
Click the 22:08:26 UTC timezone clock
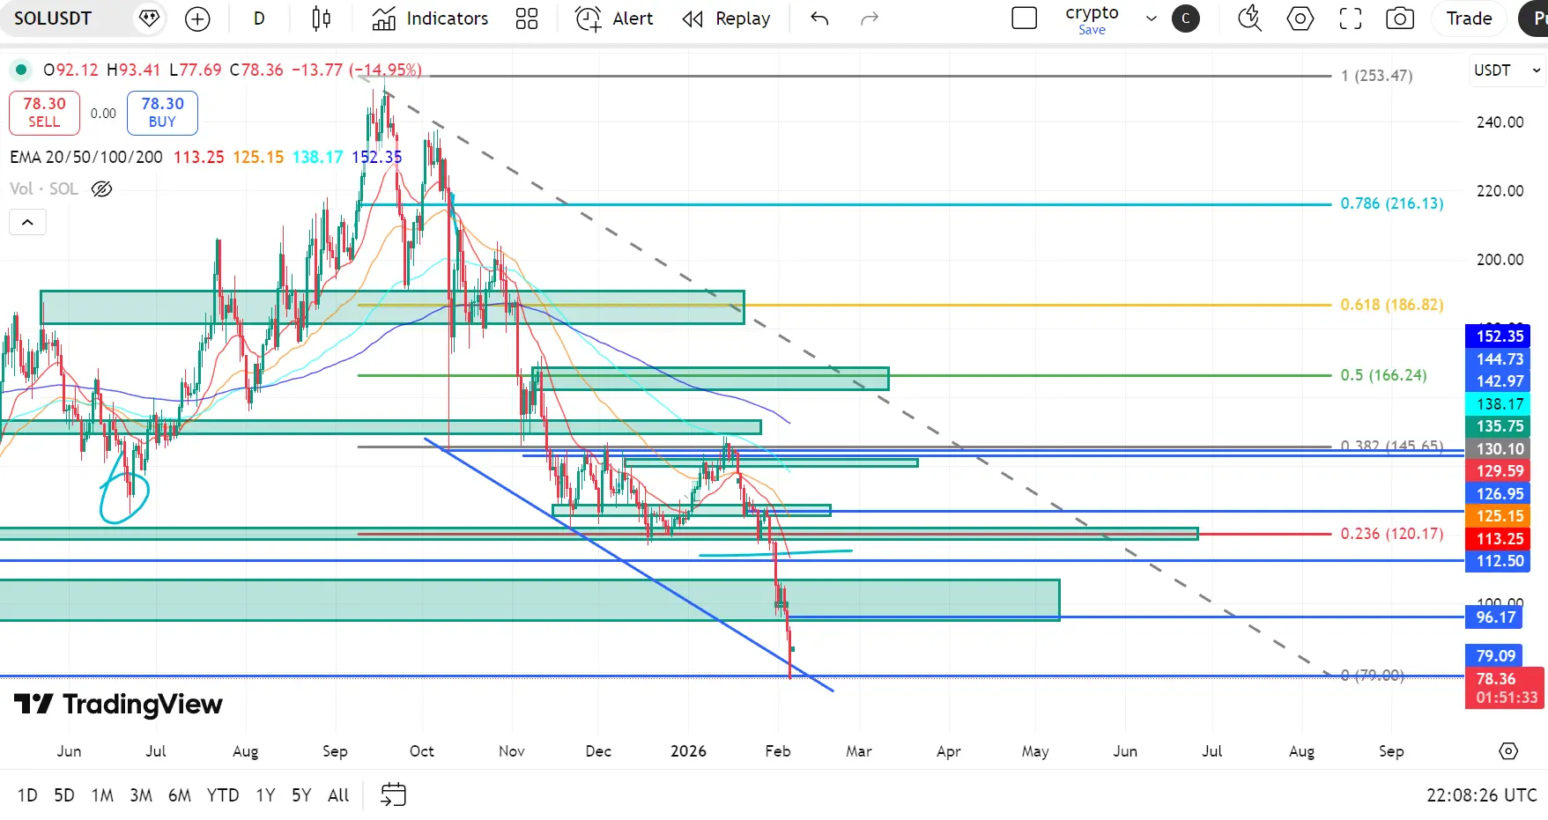pyautogui.click(x=1482, y=795)
